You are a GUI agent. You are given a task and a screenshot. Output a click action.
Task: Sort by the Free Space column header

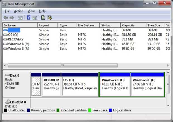click(x=155, y=25)
